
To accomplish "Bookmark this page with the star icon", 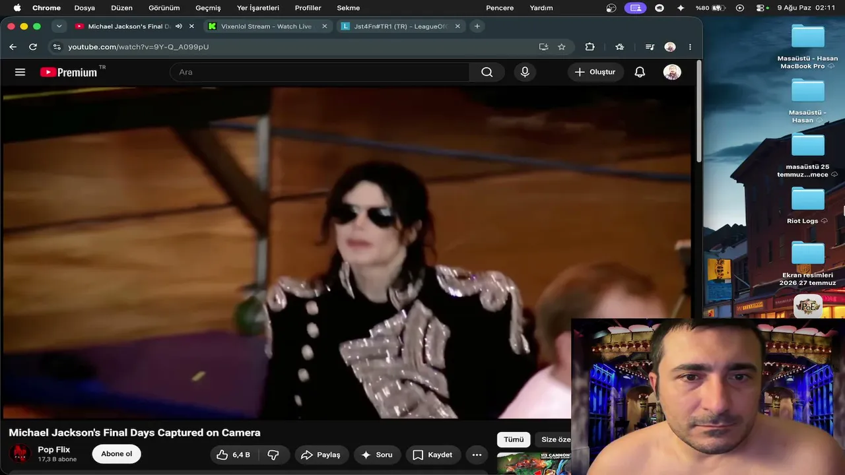I will click(562, 47).
